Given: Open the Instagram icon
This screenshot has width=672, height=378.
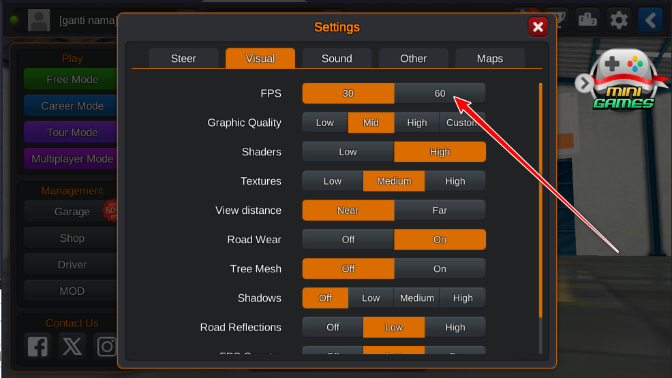Looking at the screenshot, I should click(x=106, y=346).
